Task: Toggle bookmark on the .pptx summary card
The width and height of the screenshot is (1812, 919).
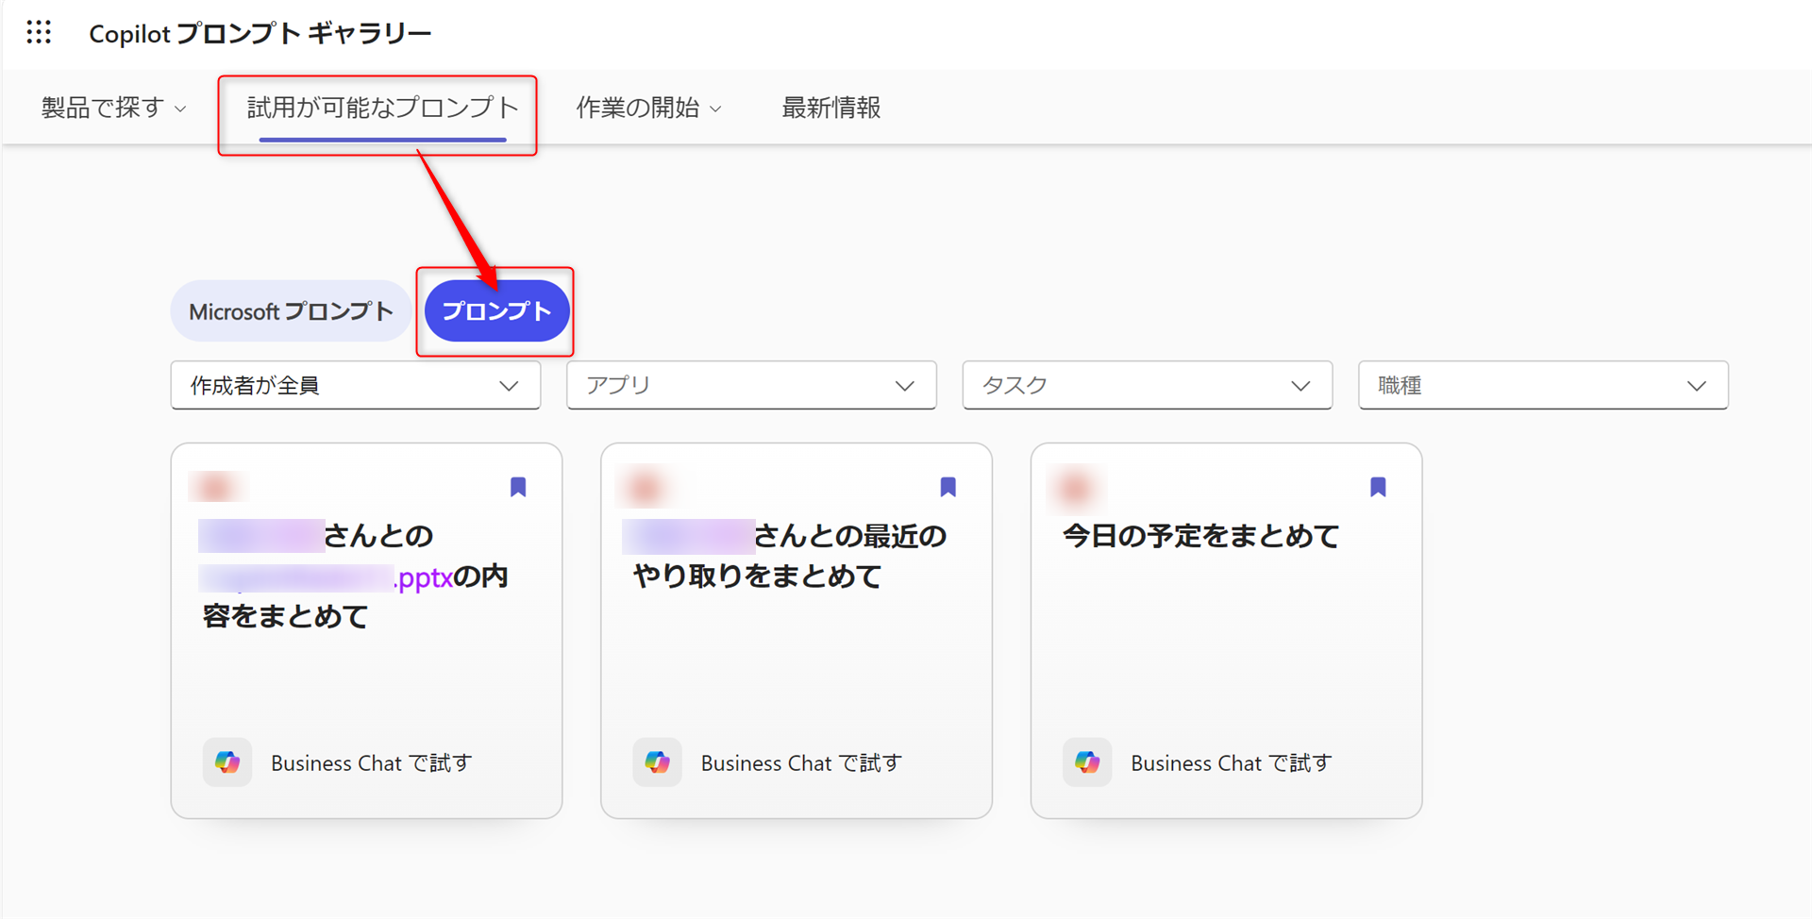Action: 518,487
